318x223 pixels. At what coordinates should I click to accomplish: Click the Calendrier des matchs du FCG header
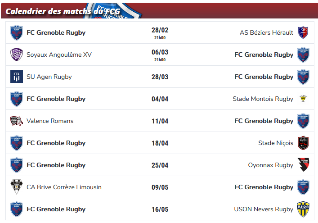(63, 11)
